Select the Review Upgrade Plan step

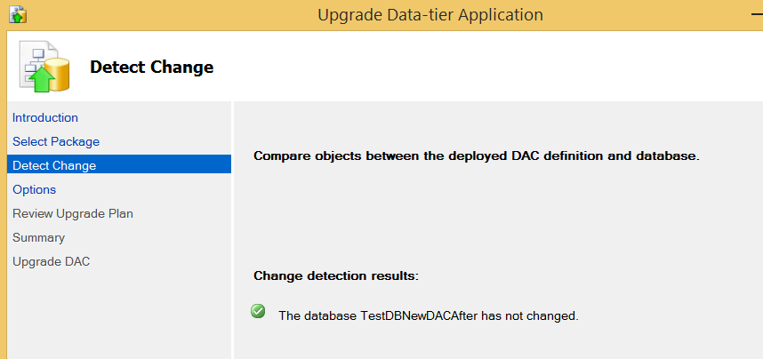73,213
